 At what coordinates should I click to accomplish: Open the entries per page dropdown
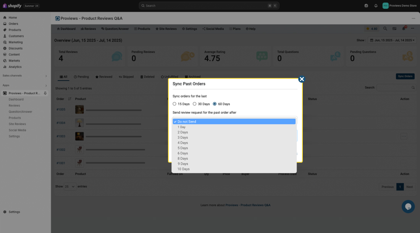pos(69,186)
